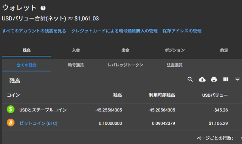This screenshot has height=144, width=242.
Task: Click the 残高 table section heading
Action: click(15, 81)
